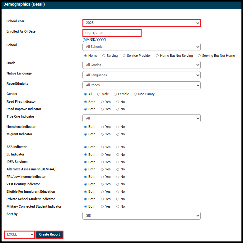243x243 pixels.
Task: Open the Sort By dropdown
Action: click(141, 216)
